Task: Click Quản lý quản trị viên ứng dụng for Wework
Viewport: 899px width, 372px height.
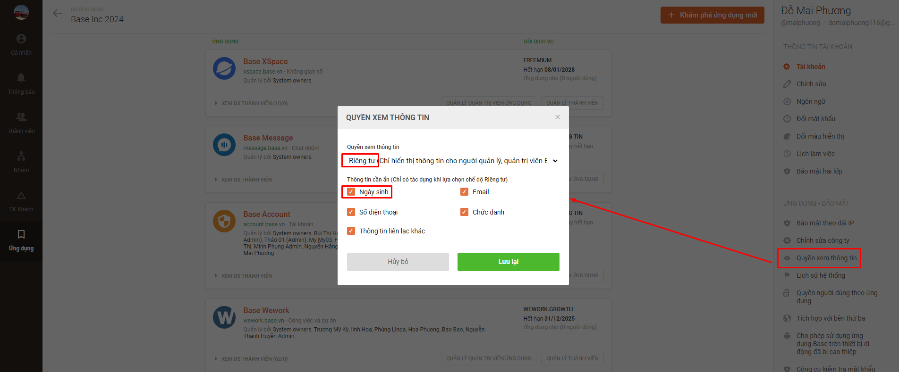Action: point(489,358)
